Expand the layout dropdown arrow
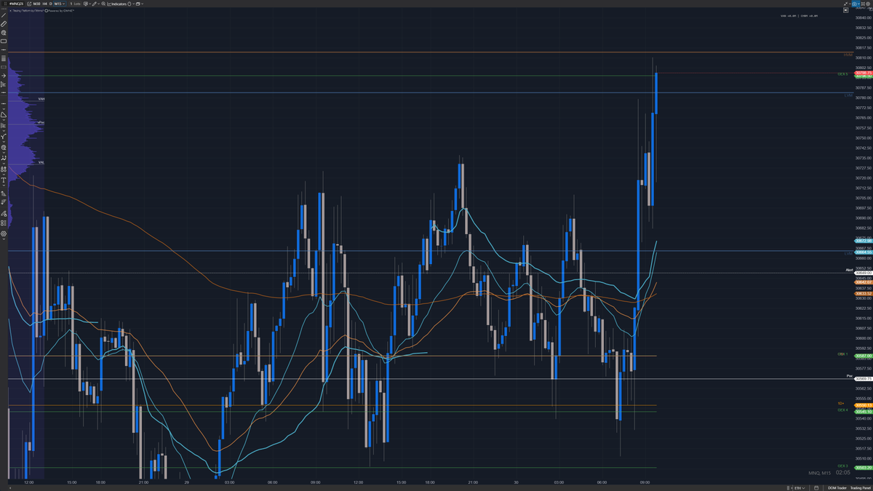 (142, 4)
